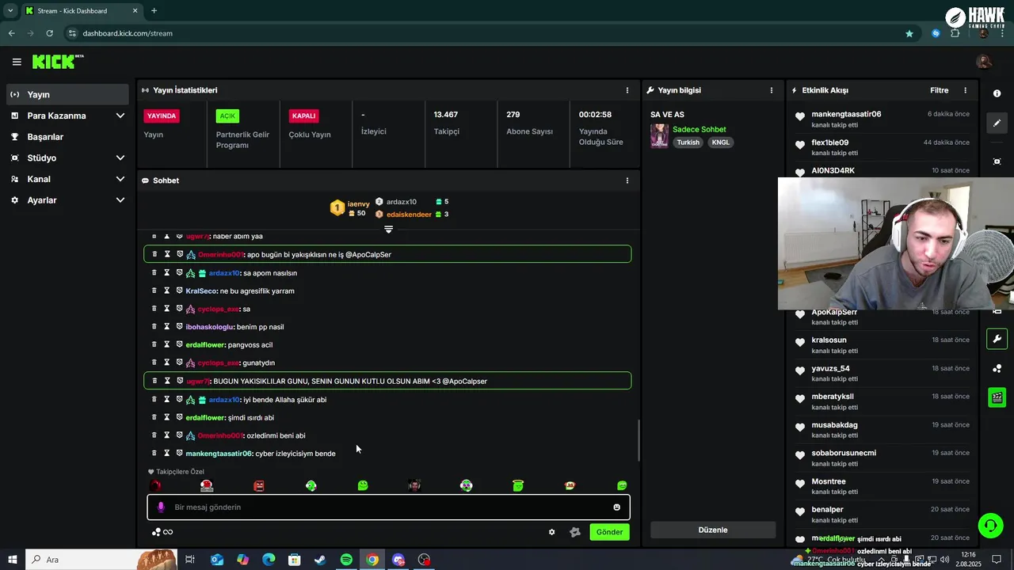This screenshot has height=570, width=1014.
Task: Open Yayın page in the sidebar
Action: tap(67, 94)
